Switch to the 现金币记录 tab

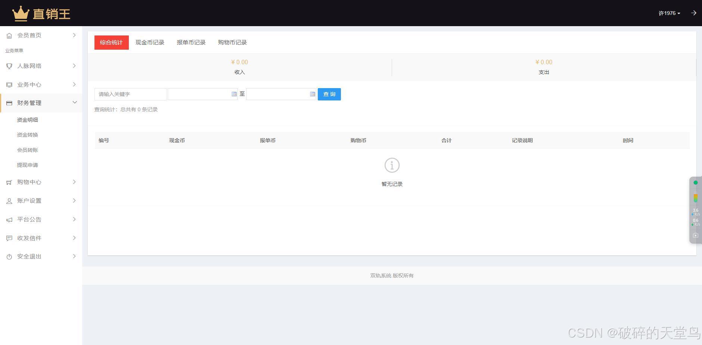pos(150,43)
